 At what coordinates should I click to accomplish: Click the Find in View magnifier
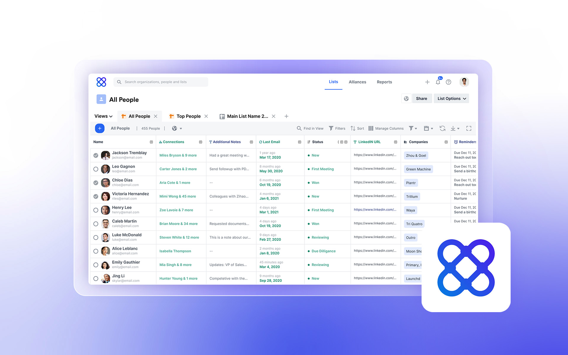tap(299, 128)
